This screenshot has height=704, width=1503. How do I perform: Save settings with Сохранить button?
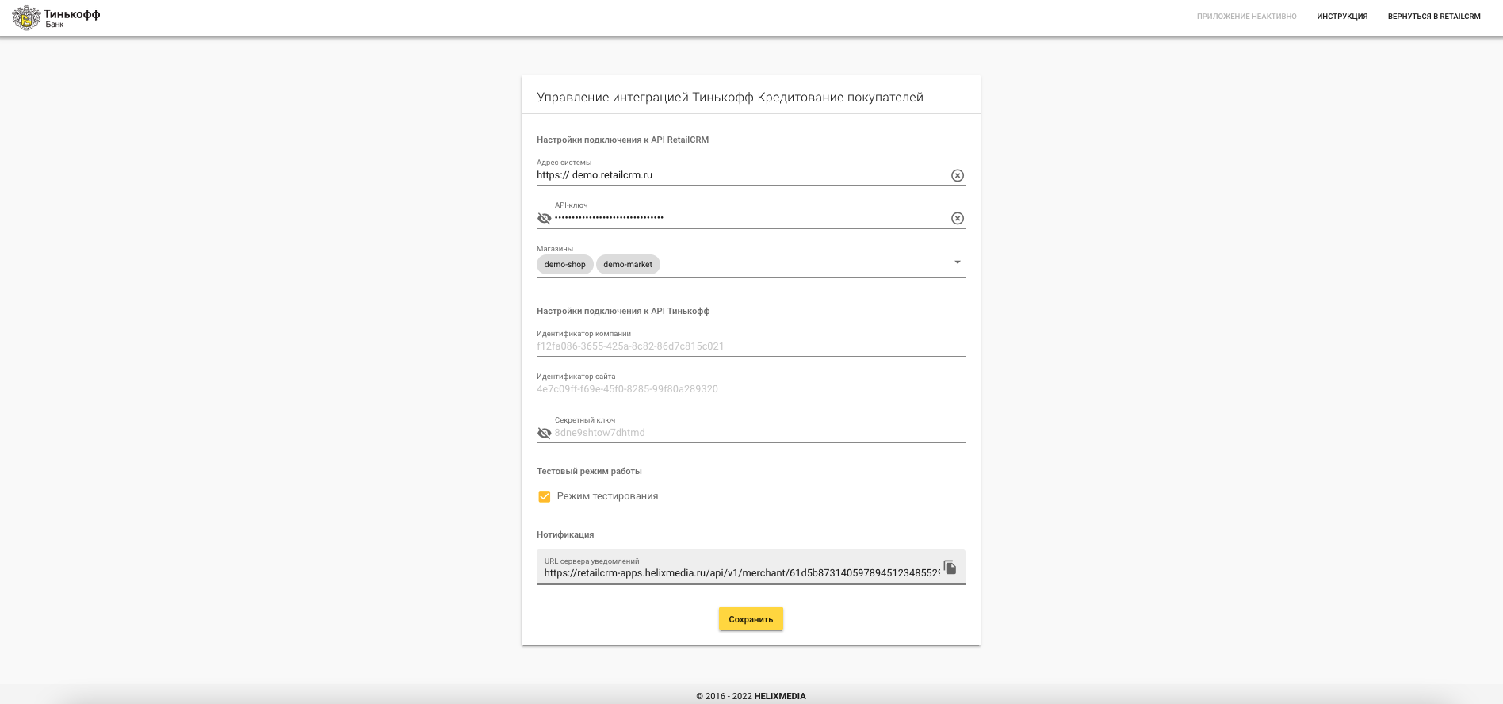751,619
